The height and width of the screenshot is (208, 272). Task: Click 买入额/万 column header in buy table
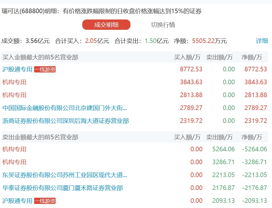pyautogui.click(x=187, y=57)
